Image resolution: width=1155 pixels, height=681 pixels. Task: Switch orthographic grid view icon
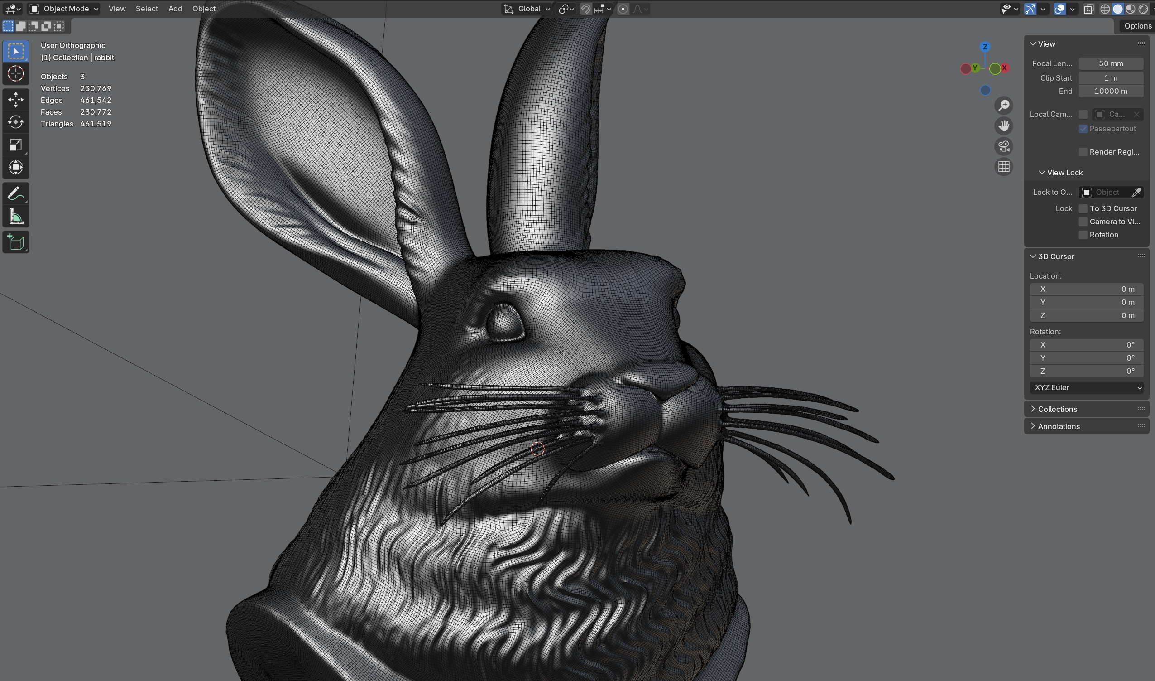(x=1004, y=167)
